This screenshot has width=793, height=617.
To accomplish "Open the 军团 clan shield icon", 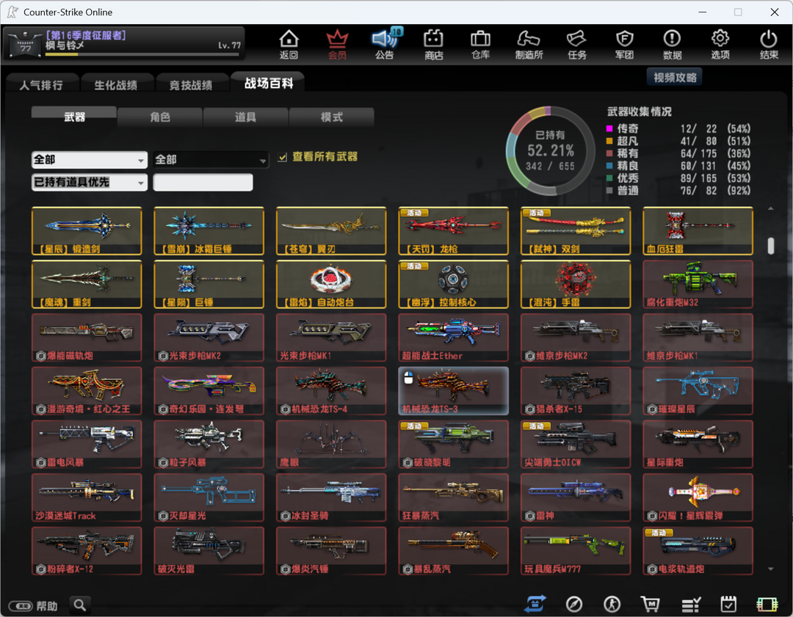I will click(x=625, y=44).
